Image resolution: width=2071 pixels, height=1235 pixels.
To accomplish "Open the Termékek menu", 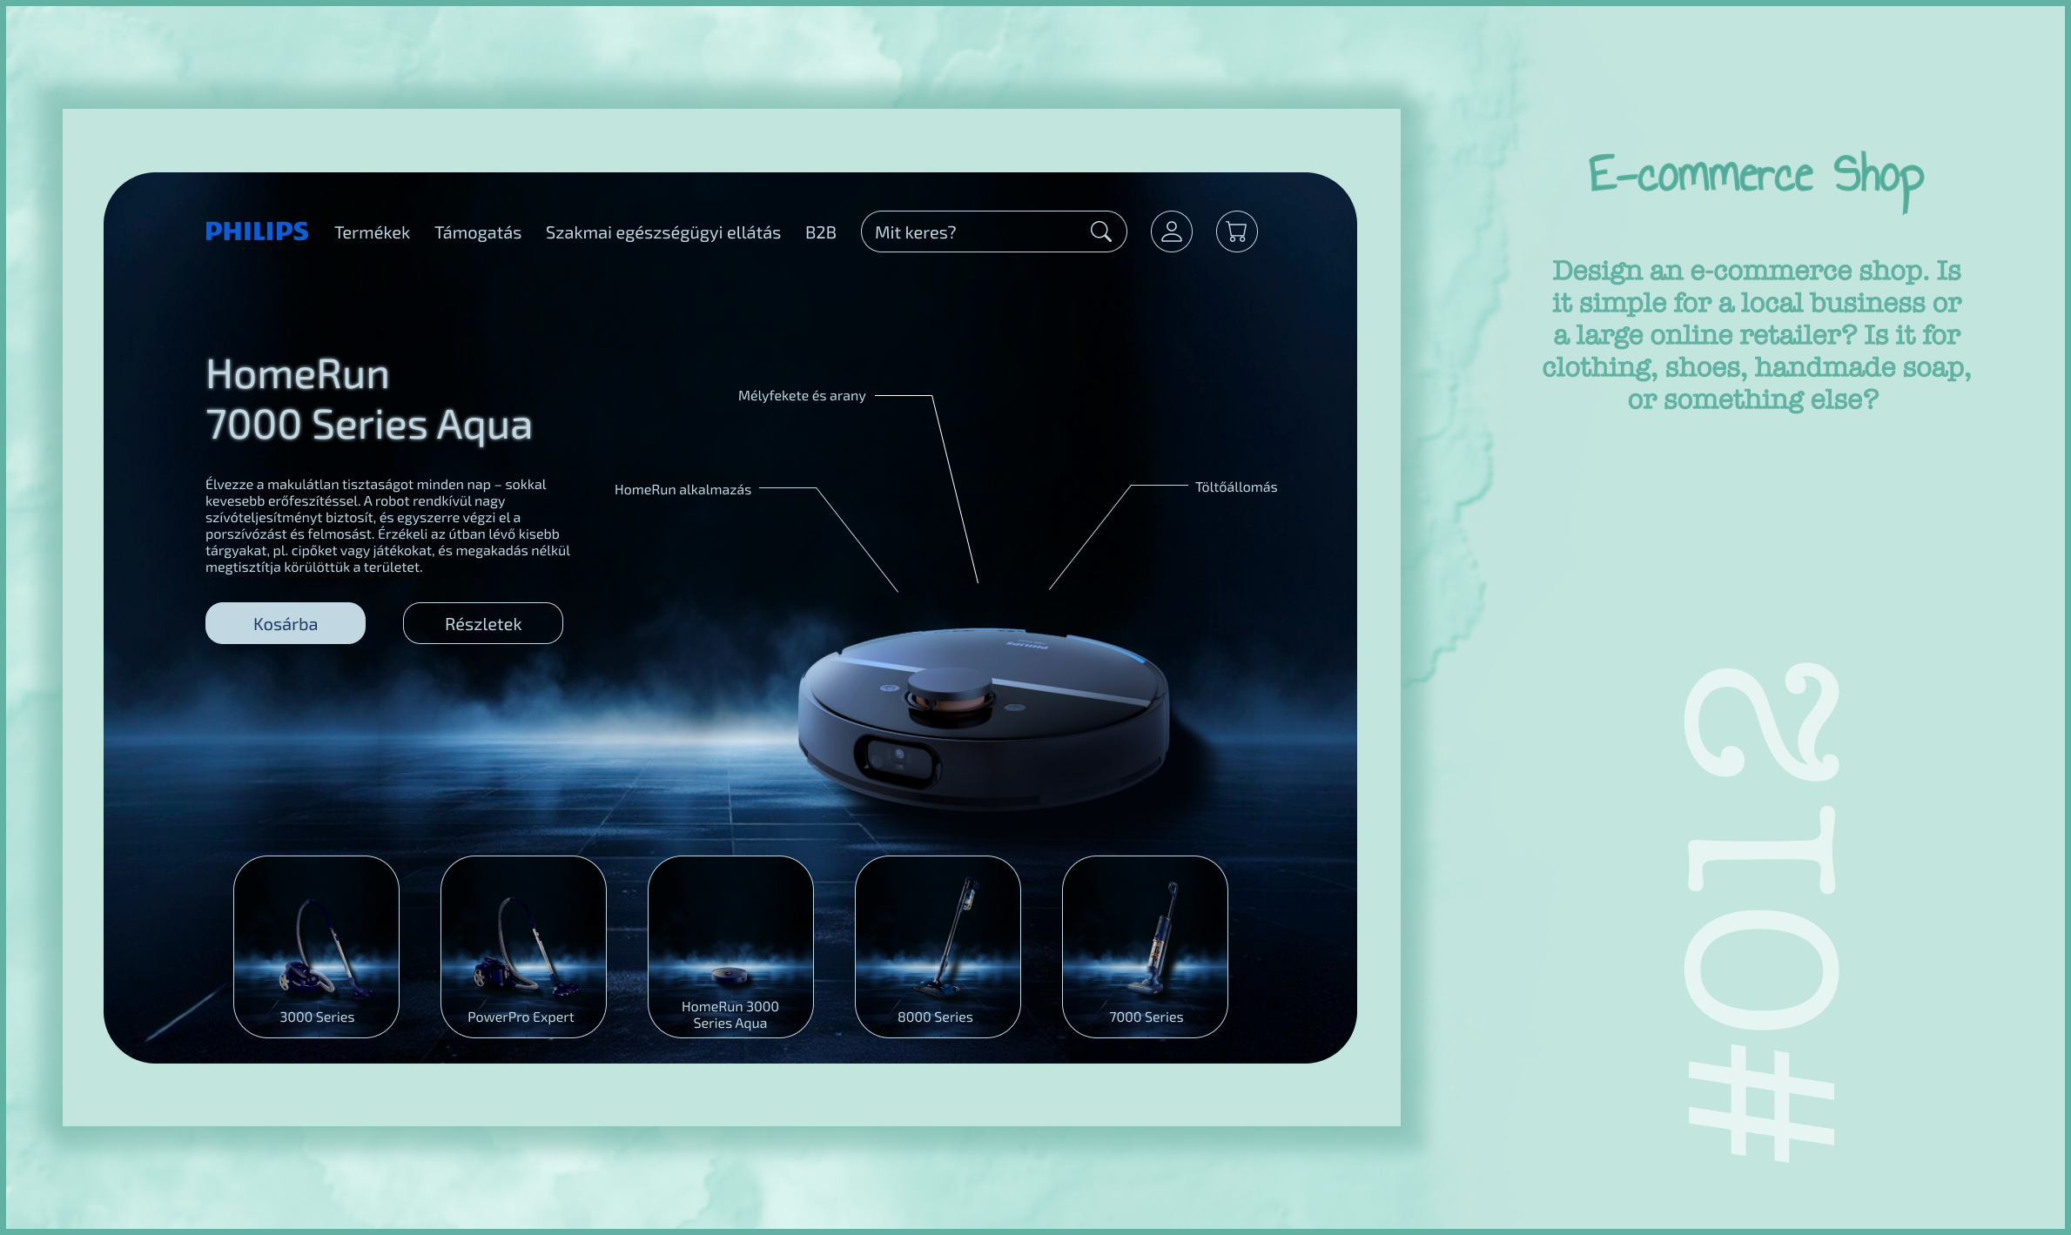I will 372,232.
